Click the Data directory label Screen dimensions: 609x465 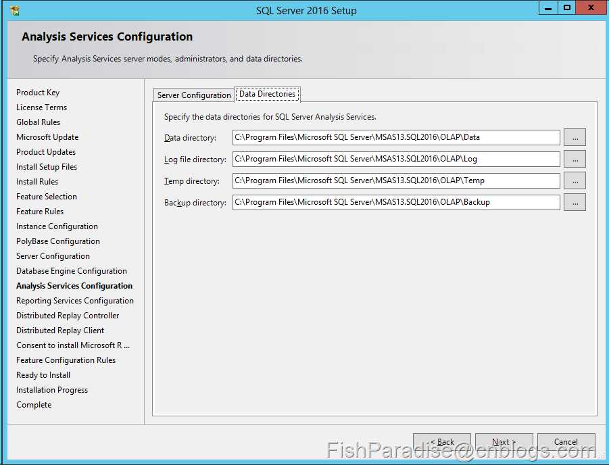point(190,138)
